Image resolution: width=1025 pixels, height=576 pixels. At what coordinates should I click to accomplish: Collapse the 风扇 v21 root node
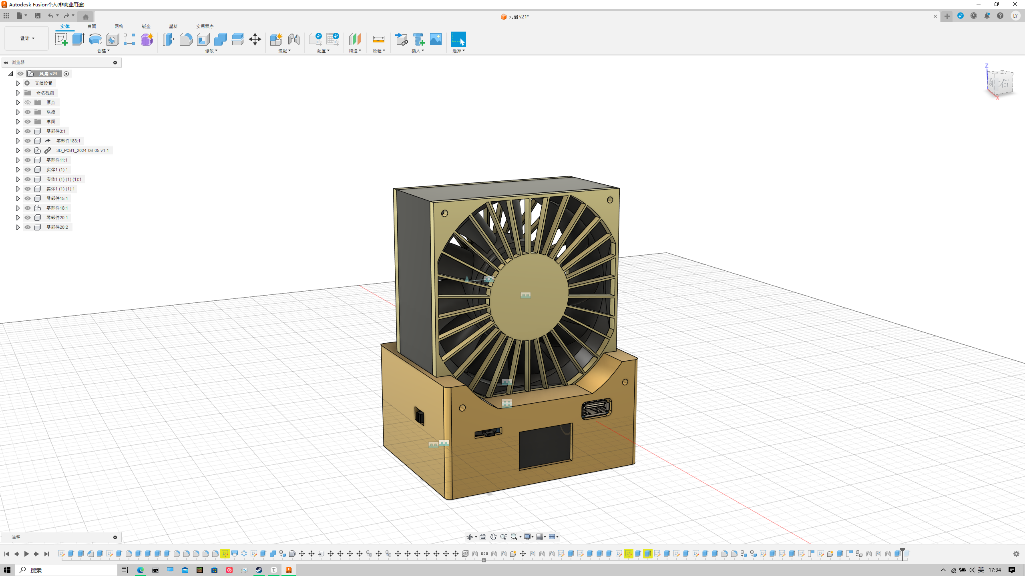pyautogui.click(x=11, y=74)
